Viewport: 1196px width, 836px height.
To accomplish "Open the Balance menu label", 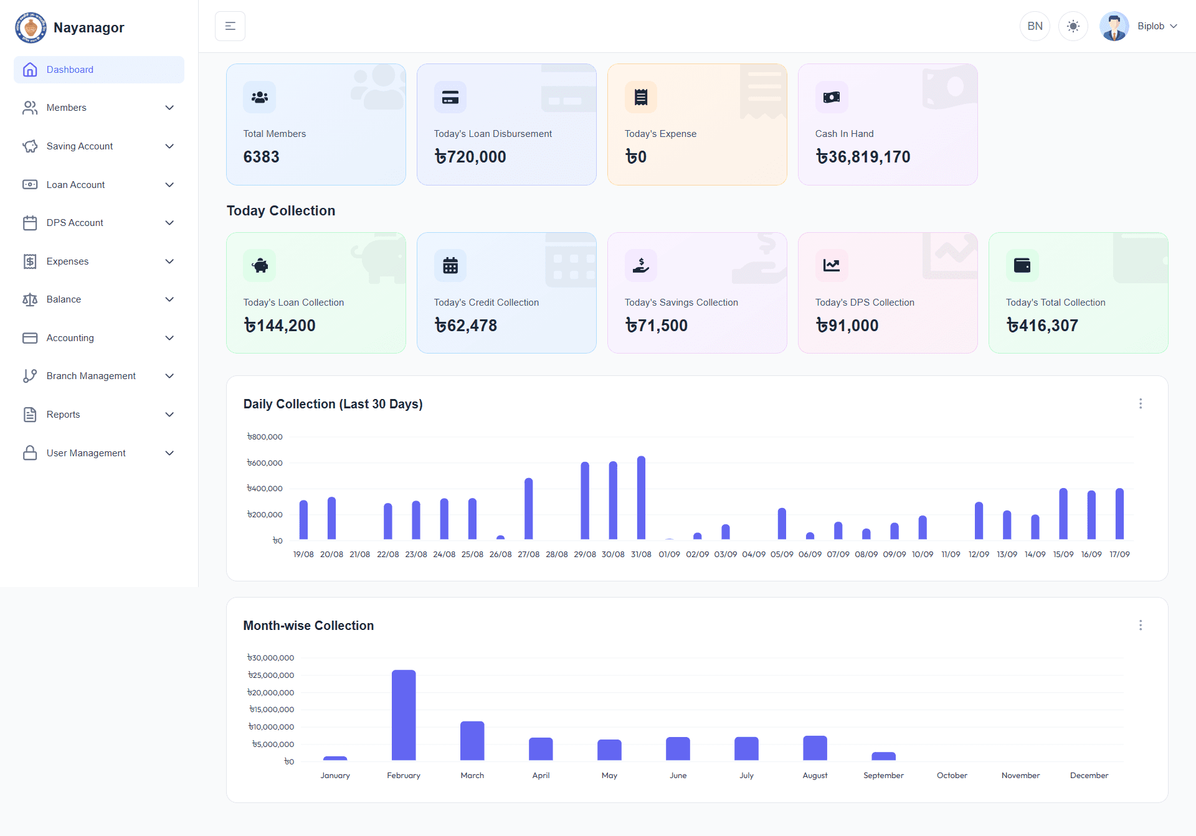I will [x=64, y=299].
